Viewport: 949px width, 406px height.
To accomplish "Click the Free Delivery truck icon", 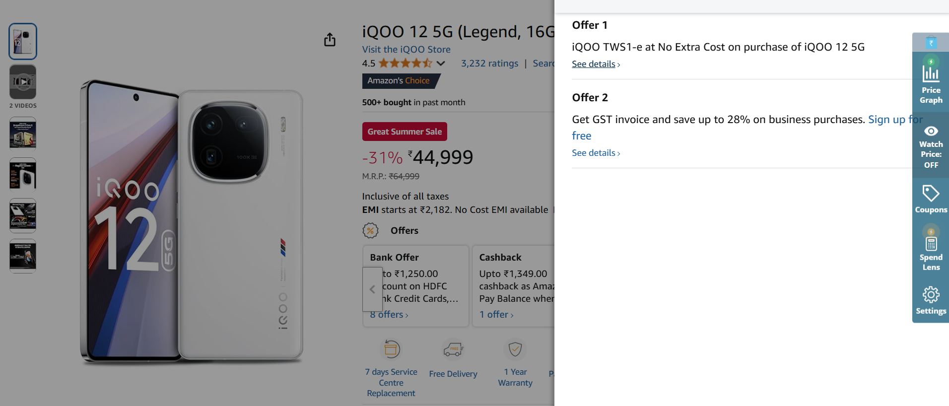I will tap(453, 349).
